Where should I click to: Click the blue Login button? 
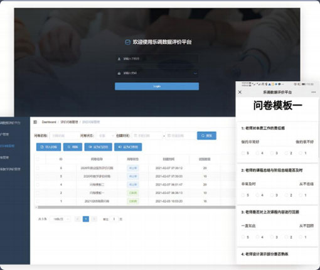click(157, 87)
